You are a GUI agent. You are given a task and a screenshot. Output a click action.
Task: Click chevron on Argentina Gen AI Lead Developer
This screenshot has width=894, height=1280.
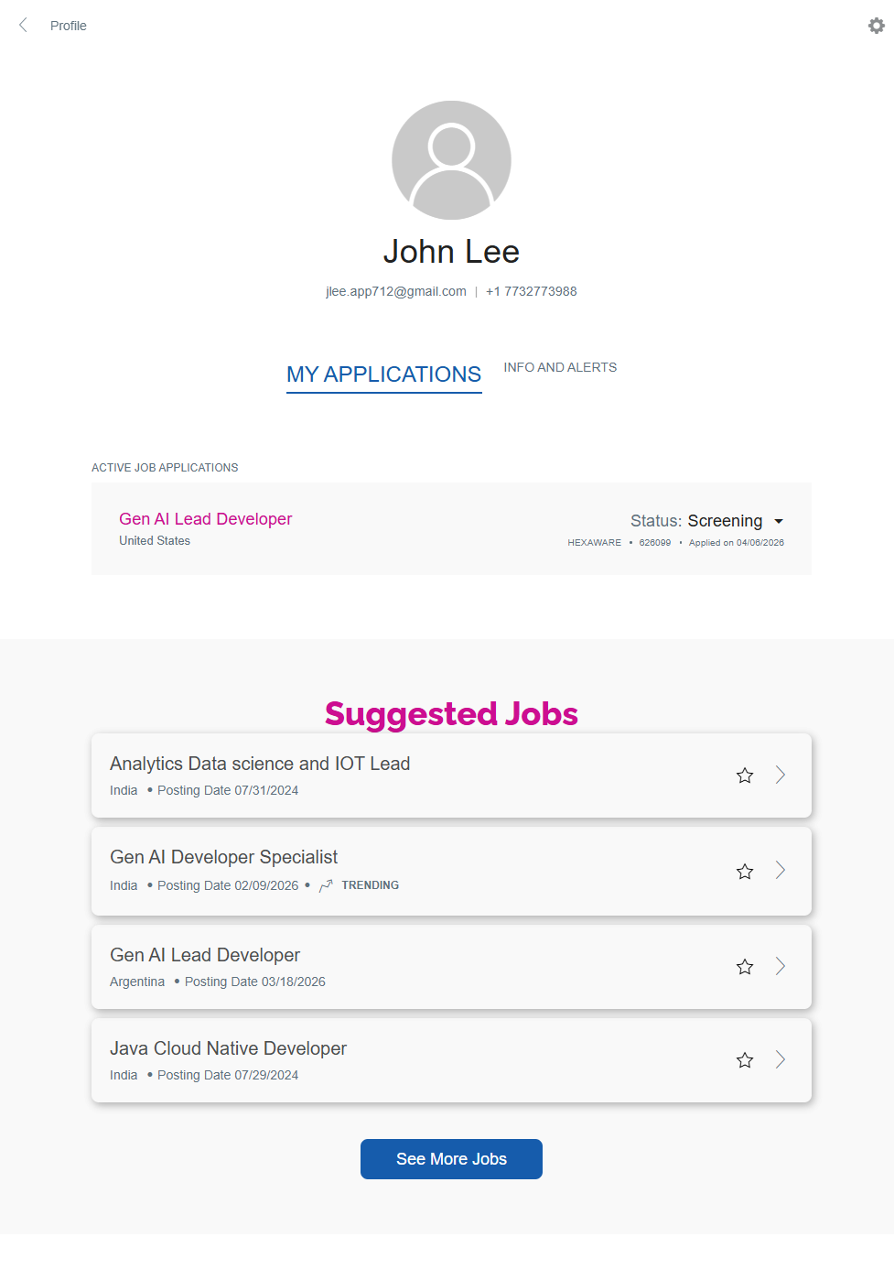coord(781,966)
